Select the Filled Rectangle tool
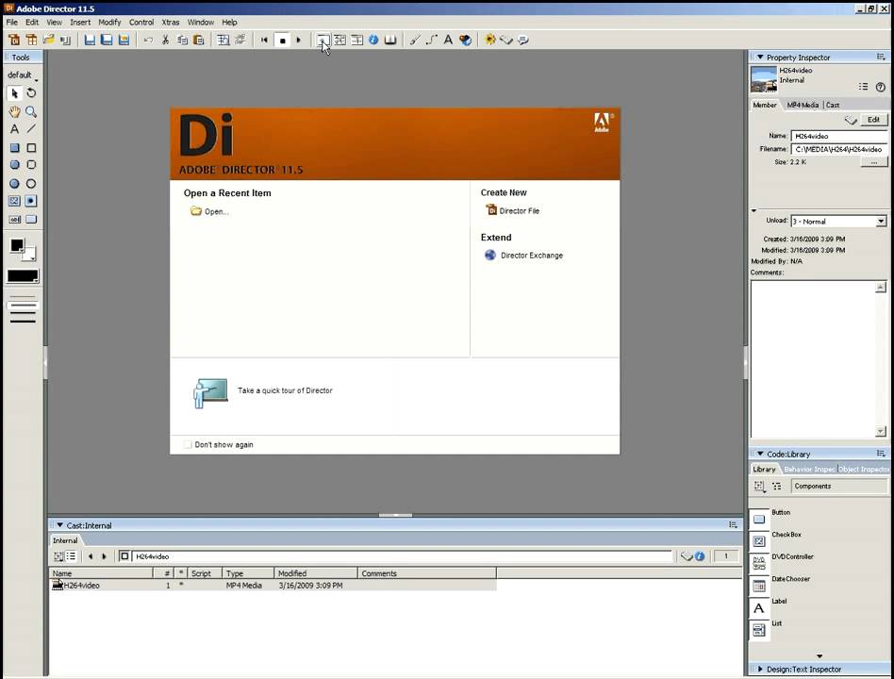 tap(14, 148)
